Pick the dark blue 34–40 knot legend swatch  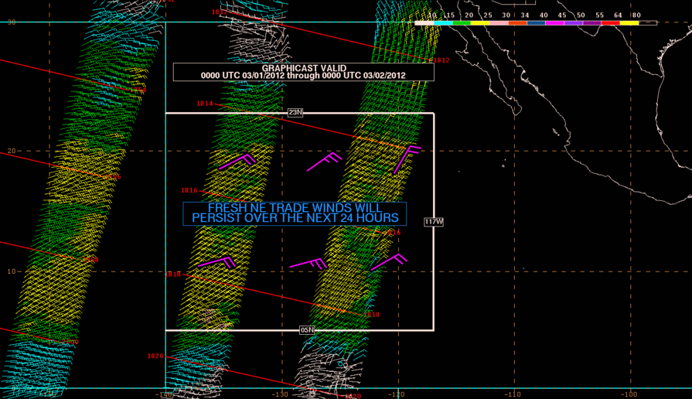point(536,23)
